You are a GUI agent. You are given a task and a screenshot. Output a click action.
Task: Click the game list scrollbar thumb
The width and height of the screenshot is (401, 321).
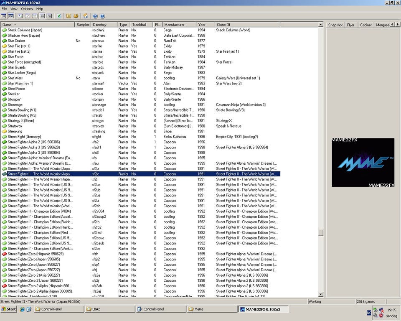click(x=321, y=232)
